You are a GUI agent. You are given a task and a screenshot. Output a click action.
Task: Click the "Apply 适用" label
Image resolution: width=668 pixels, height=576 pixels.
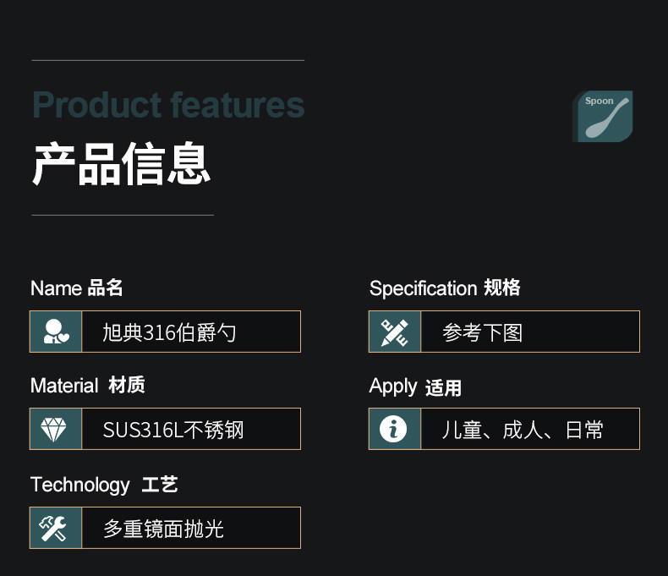(415, 387)
